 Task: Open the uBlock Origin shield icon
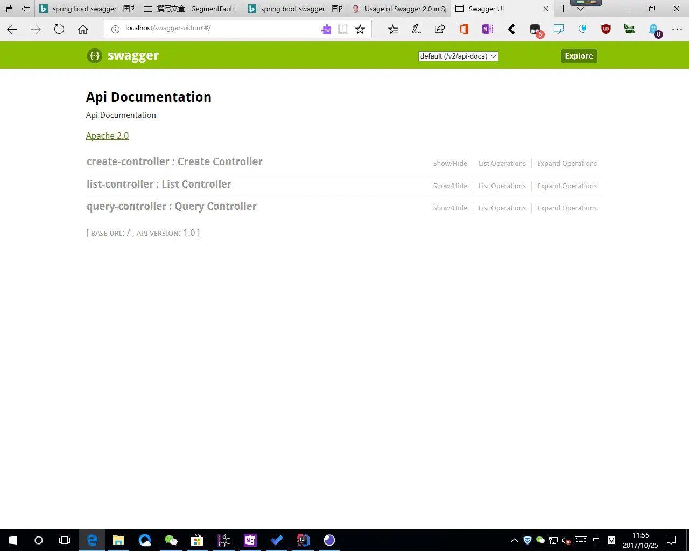click(606, 30)
